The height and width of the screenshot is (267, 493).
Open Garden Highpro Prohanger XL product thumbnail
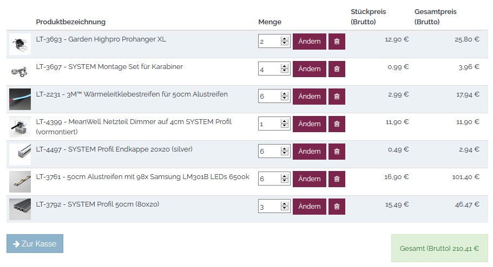pyautogui.click(x=20, y=44)
